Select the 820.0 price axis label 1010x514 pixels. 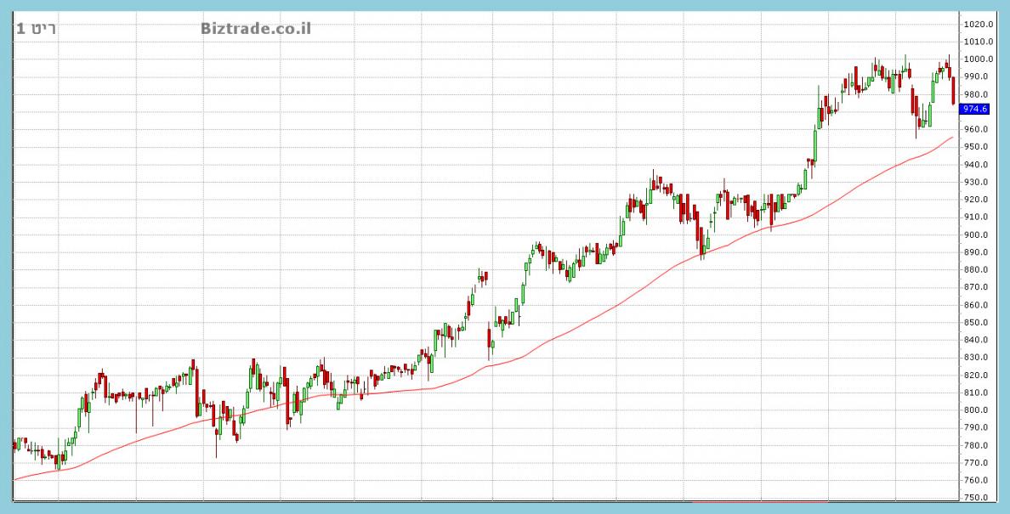978,375
